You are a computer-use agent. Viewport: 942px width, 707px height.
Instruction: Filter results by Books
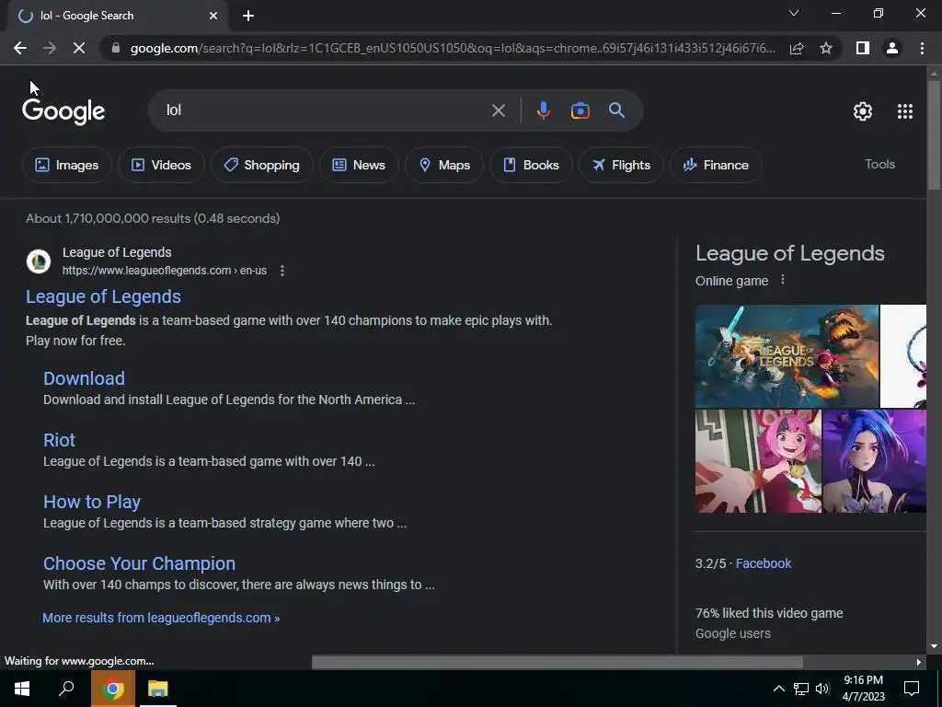531,165
